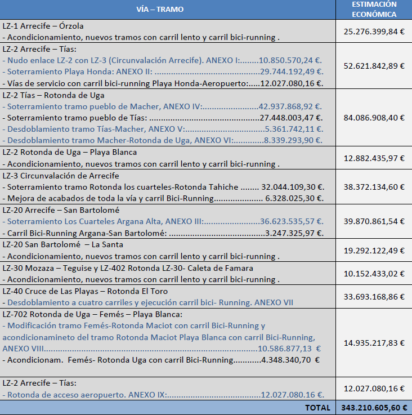Click the 25.276.399,84 € amount cell
Viewport: 412px width, 415px height.
(x=374, y=32)
